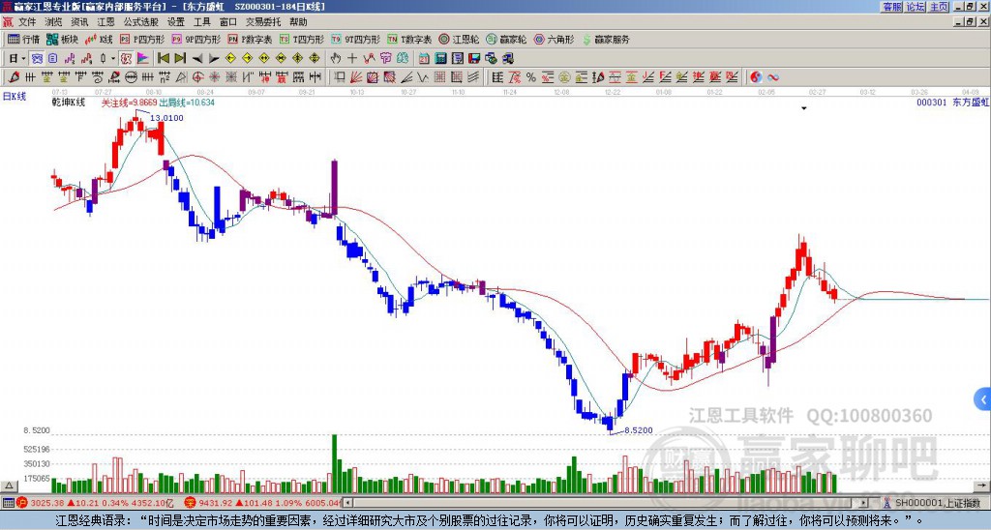The height and width of the screenshot is (530, 991).
Task: Open 赢家服务 service with dollar icon
Action: (x=606, y=39)
